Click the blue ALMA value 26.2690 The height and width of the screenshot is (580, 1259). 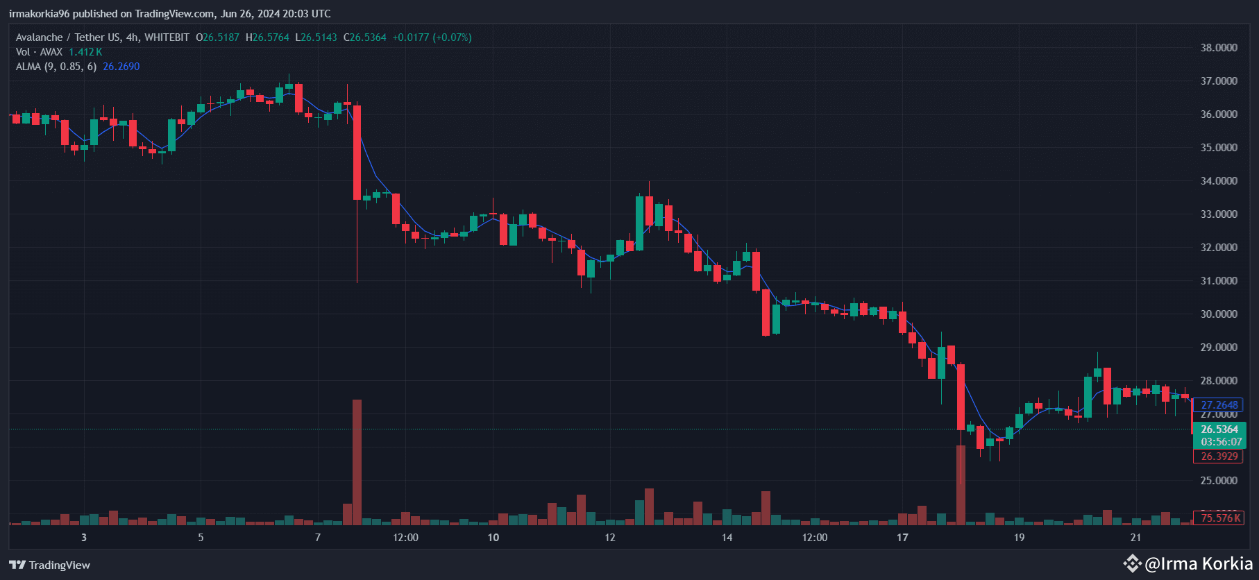(121, 67)
